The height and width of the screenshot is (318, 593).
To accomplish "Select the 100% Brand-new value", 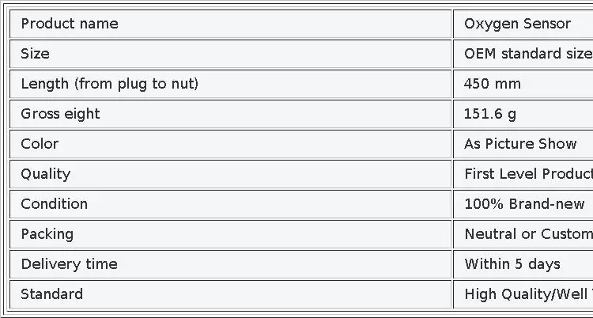I will [x=523, y=204].
